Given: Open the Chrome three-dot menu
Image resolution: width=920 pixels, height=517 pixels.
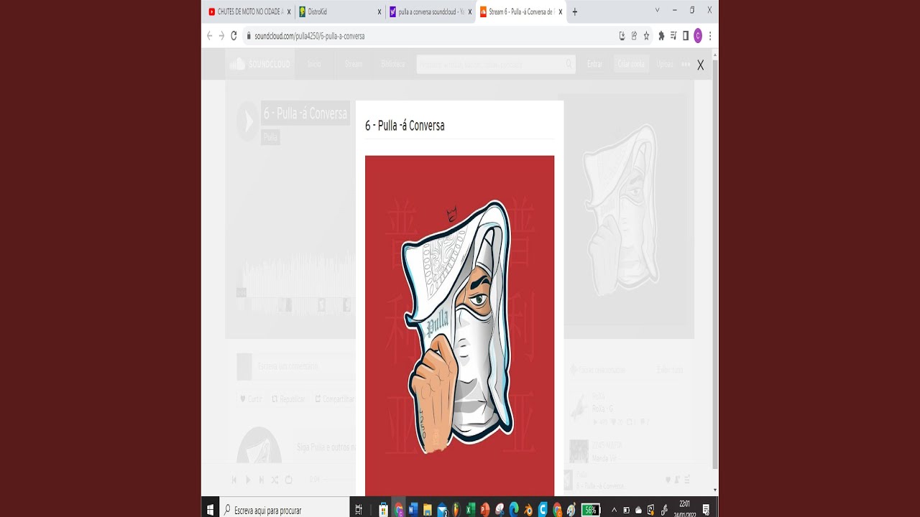Looking at the screenshot, I should [710, 35].
